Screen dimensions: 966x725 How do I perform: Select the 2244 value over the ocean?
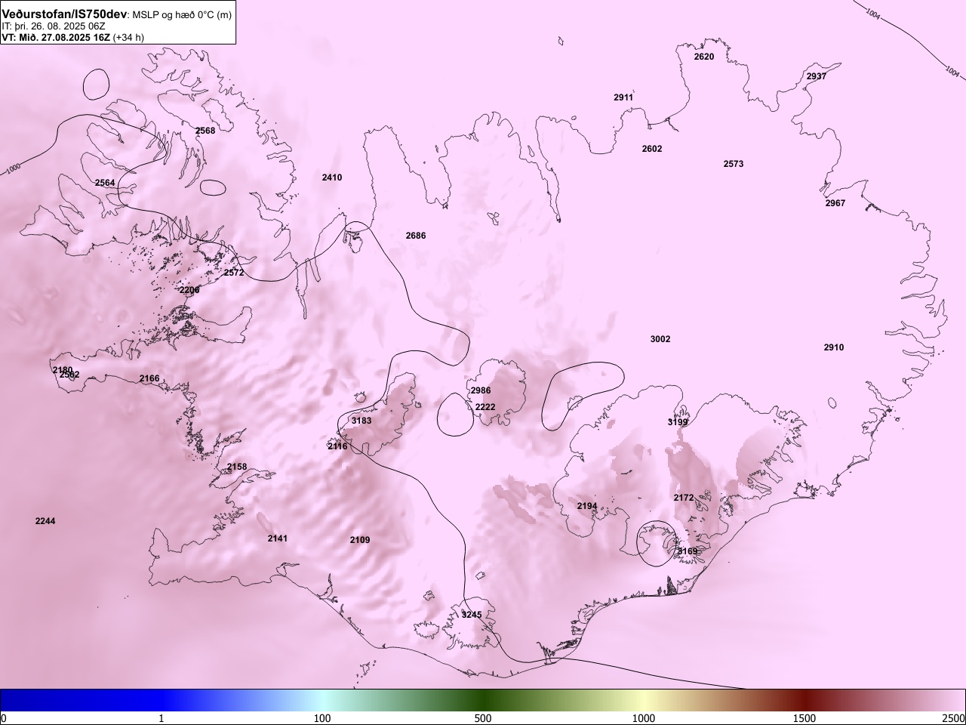point(45,521)
